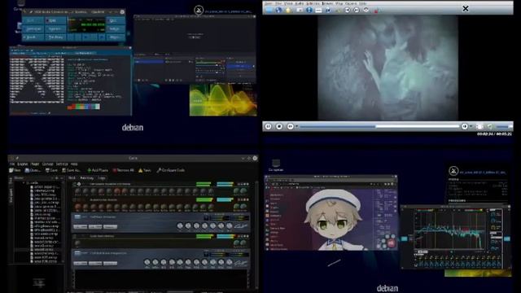Open Carla's Settings menu
The image size is (521, 293).
(62, 164)
